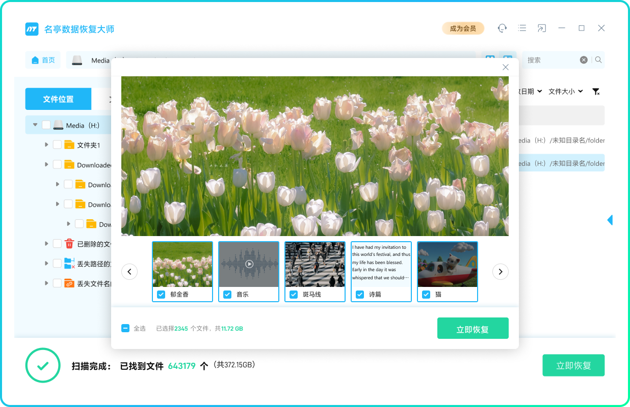Switch to the 文件位置 tab

pyautogui.click(x=58, y=99)
